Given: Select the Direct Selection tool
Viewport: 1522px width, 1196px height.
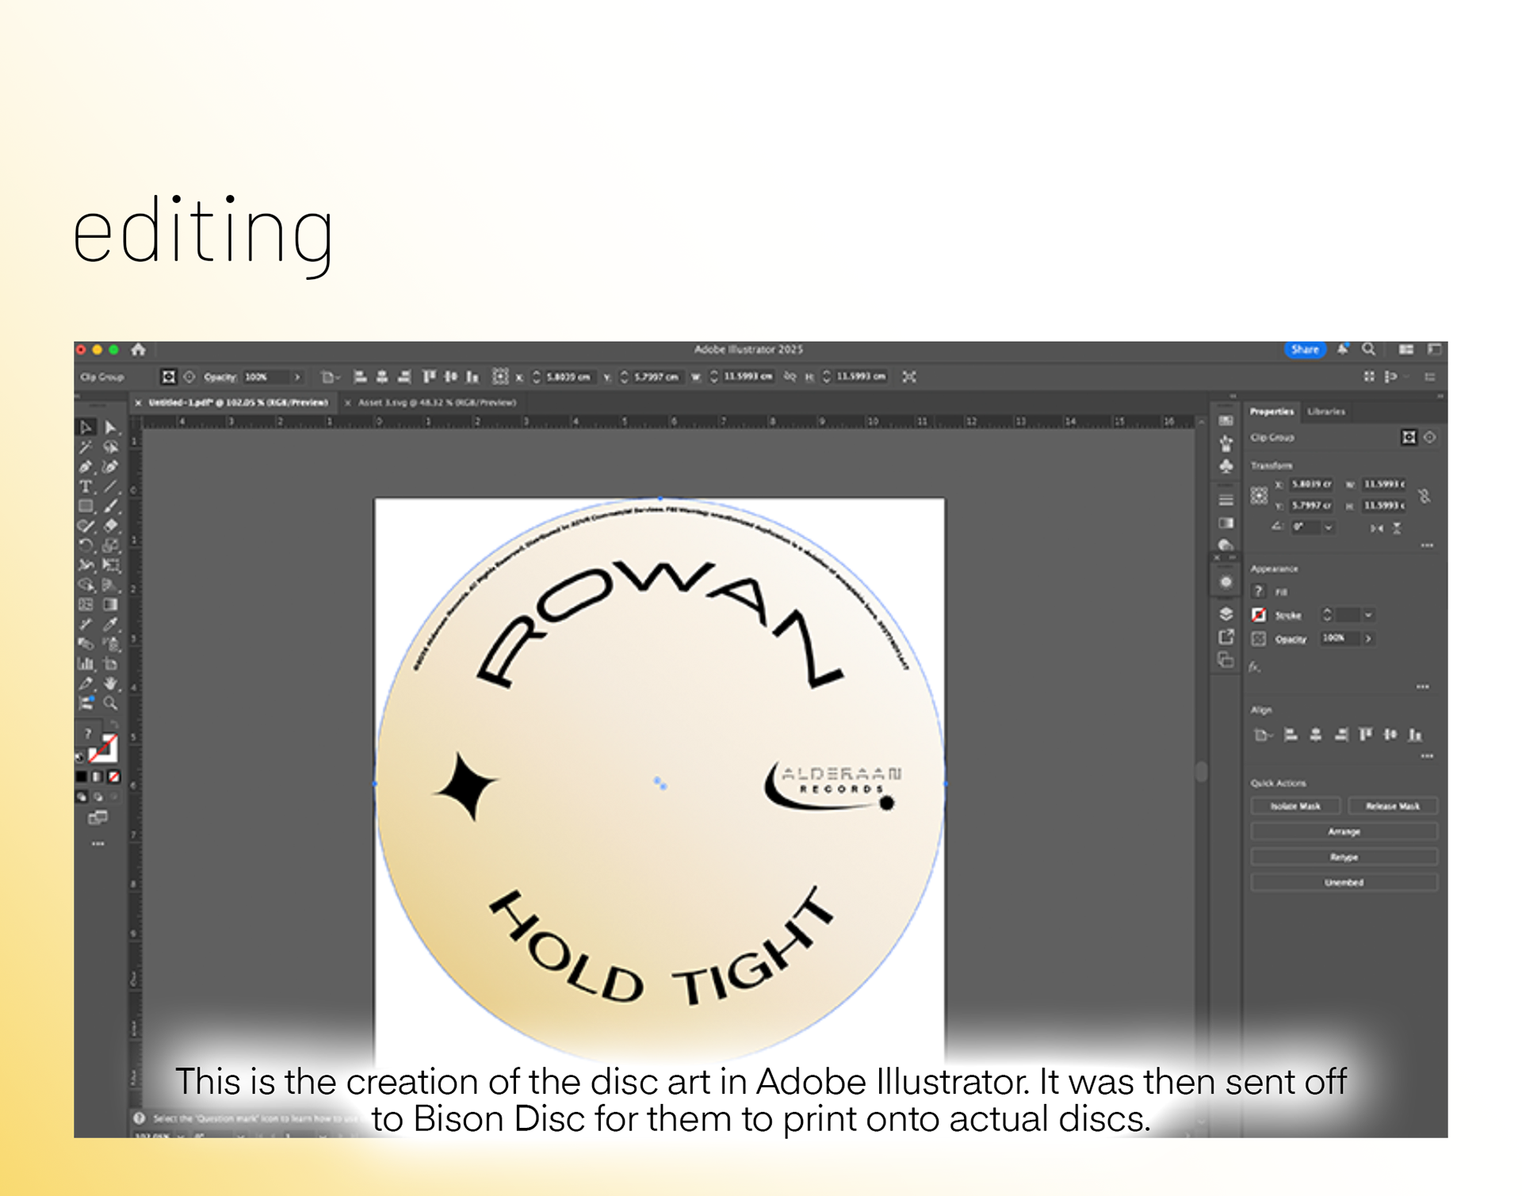Looking at the screenshot, I should coord(111,428).
